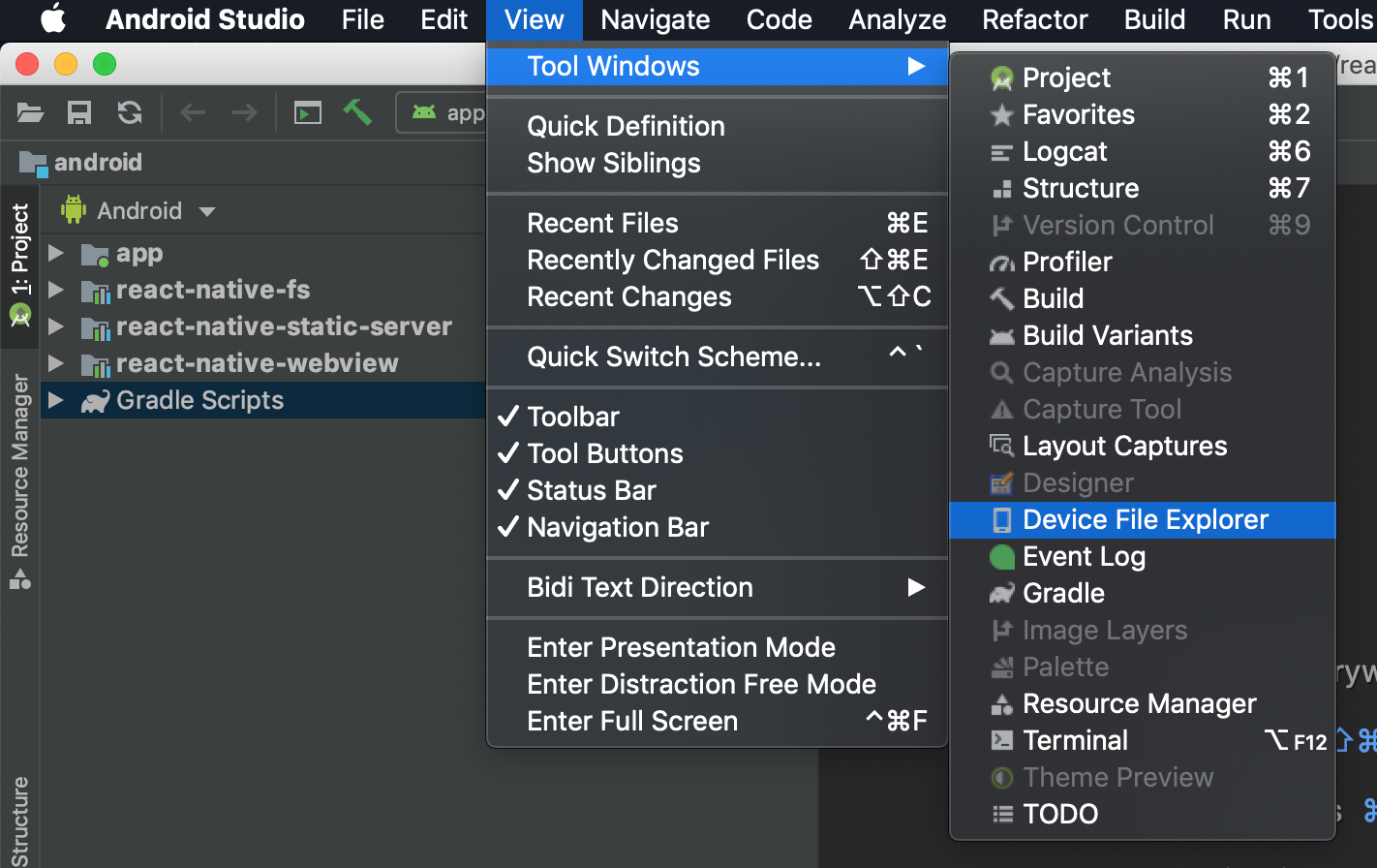
Task: Open the Apple menu
Action: click(53, 19)
